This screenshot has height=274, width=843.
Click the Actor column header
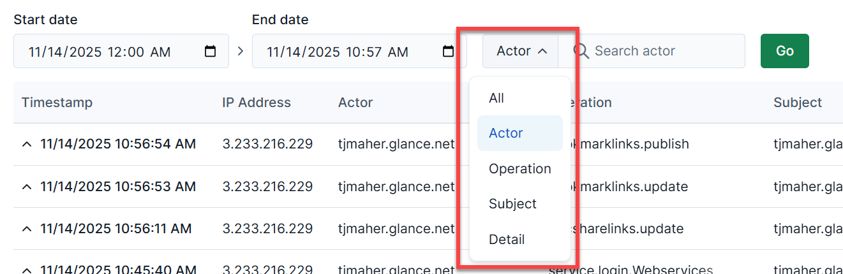click(355, 103)
